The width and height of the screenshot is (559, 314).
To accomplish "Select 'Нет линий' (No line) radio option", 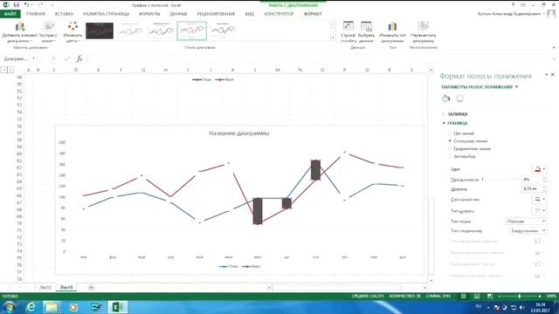I will pos(450,133).
